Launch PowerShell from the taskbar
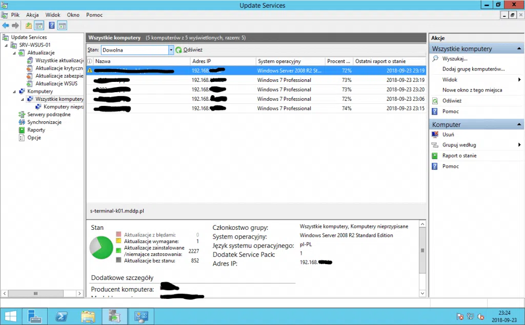 coord(62,316)
